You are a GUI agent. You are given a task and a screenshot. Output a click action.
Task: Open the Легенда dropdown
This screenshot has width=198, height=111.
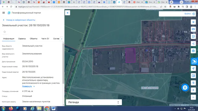click(x=94, y=102)
